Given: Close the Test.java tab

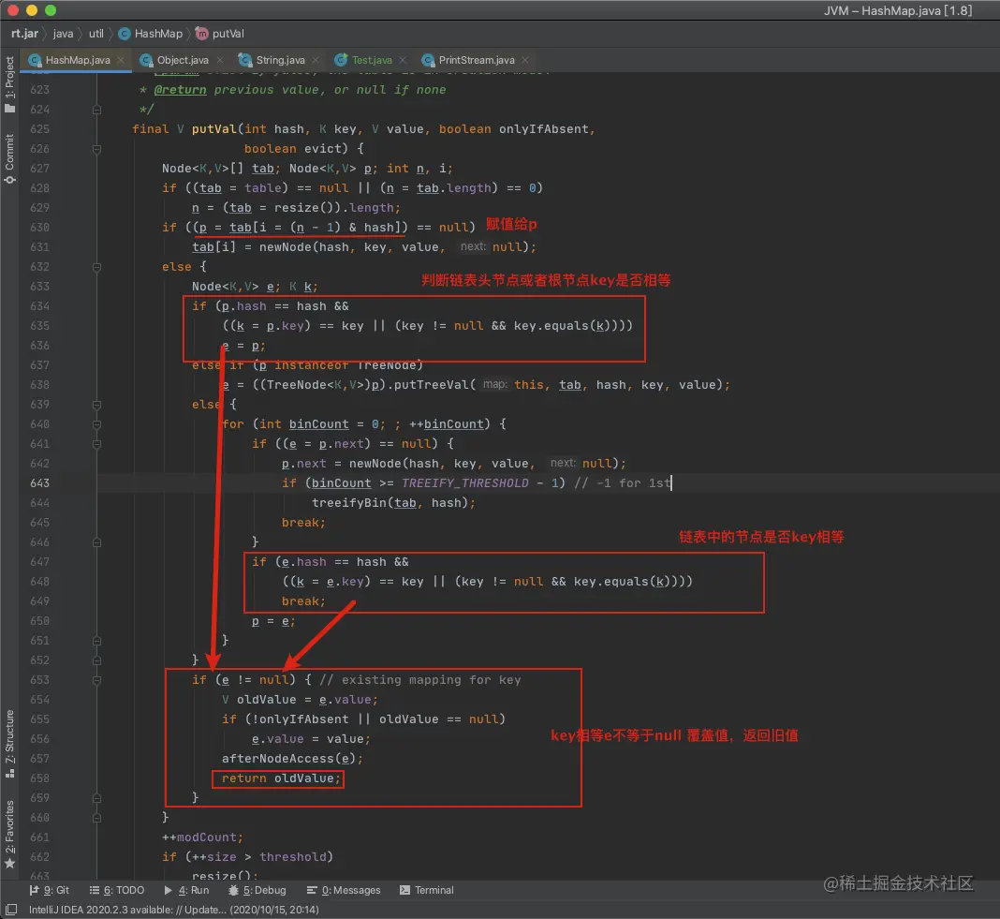Looking at the screenshot, I should 403,60.
